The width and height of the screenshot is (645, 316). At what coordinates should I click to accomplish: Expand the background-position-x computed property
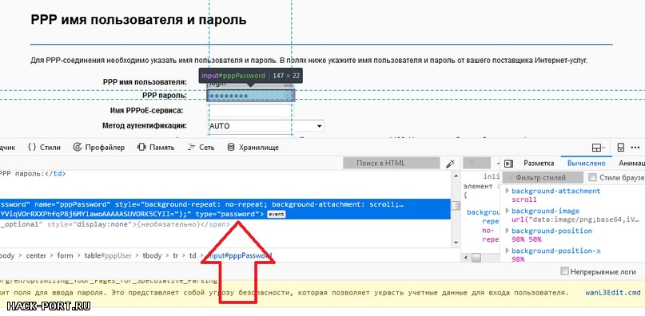click(x=507, y=251)
